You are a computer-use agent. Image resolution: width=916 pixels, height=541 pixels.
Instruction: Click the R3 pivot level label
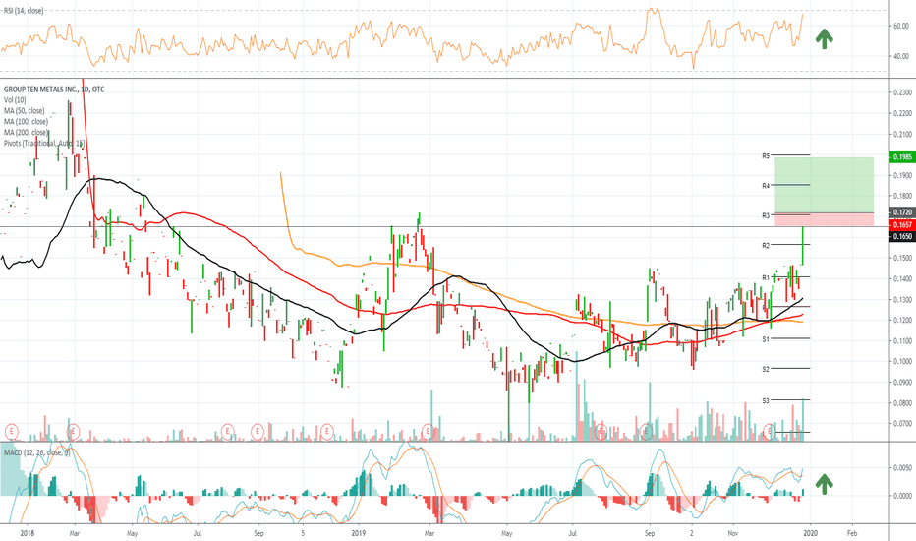coord(766,215)
